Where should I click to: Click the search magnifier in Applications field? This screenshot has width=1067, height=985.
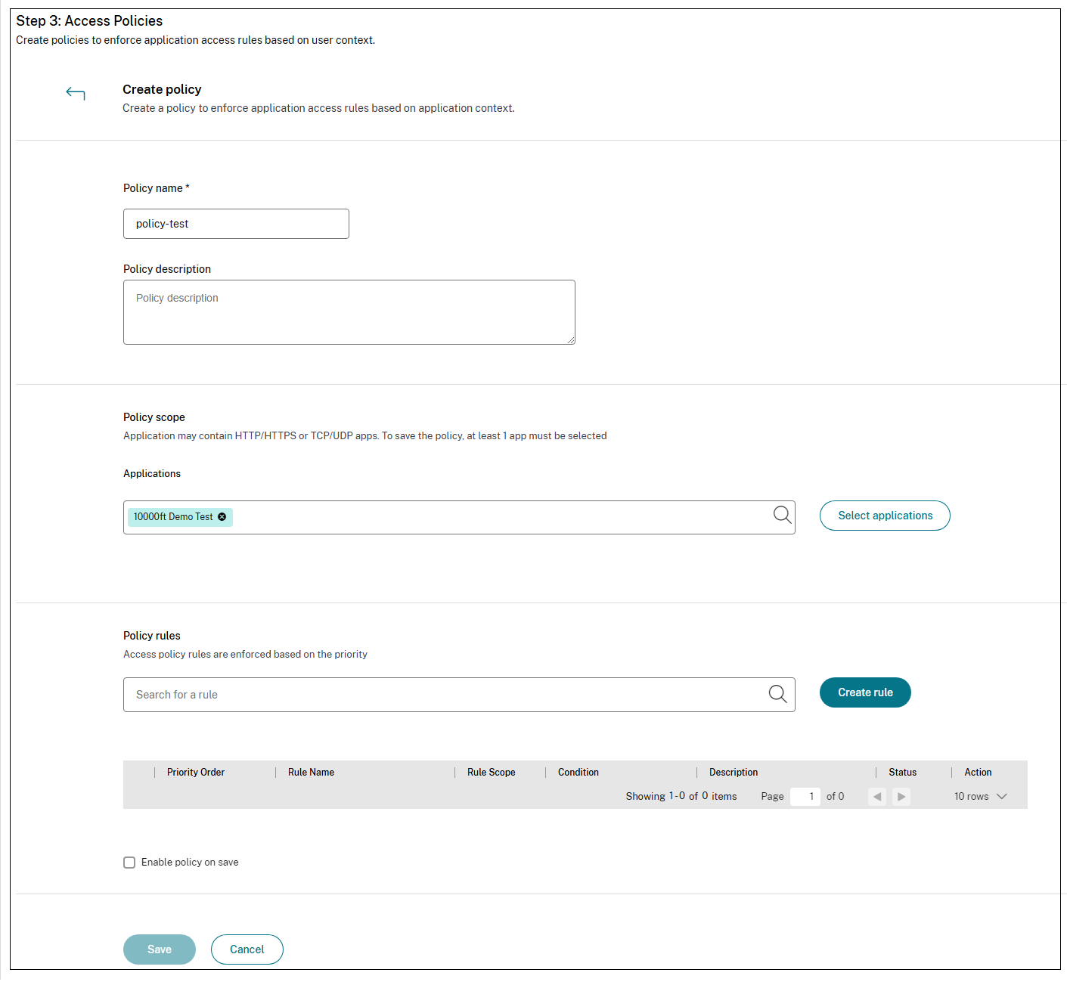[782, 516]
